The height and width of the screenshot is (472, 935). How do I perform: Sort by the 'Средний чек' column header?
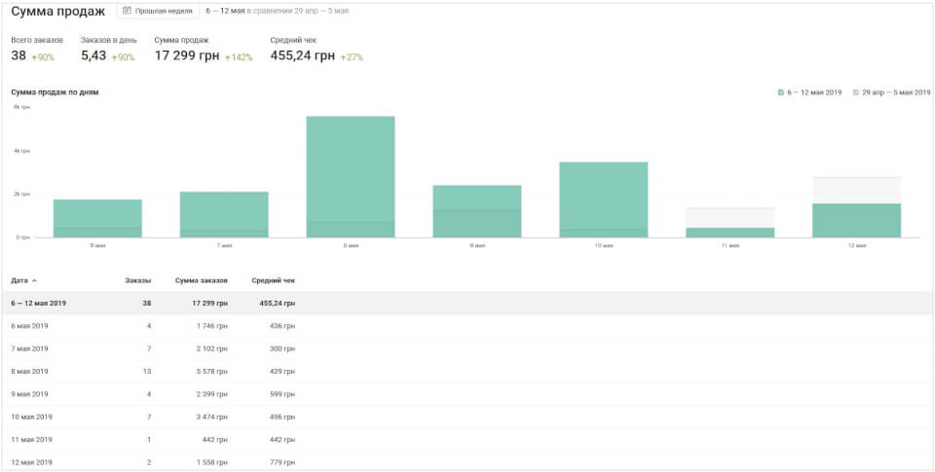click(x=273, y=280)
